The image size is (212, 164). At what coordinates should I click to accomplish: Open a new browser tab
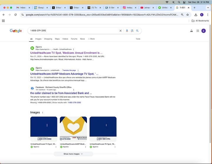[x=194, y=8]
